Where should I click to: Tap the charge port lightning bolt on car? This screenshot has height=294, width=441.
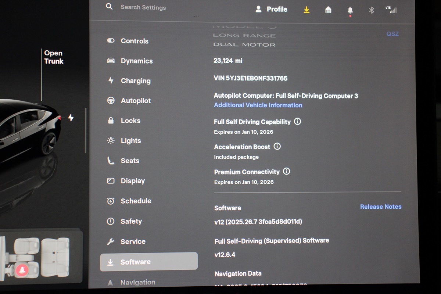click(71, 118)
